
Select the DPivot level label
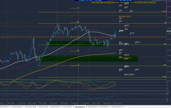pyautogui.click(x=121, y=44)
